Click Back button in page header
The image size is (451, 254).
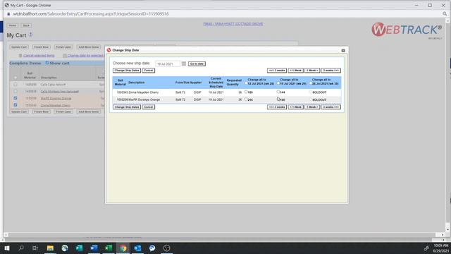click(26, 25)
